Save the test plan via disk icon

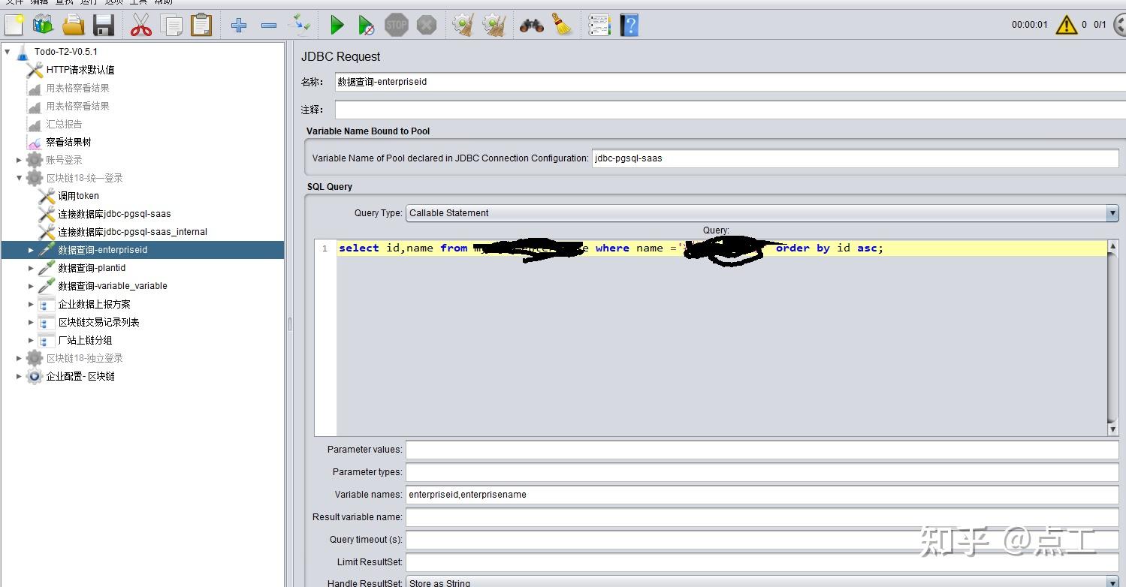(x=103, y=24)
